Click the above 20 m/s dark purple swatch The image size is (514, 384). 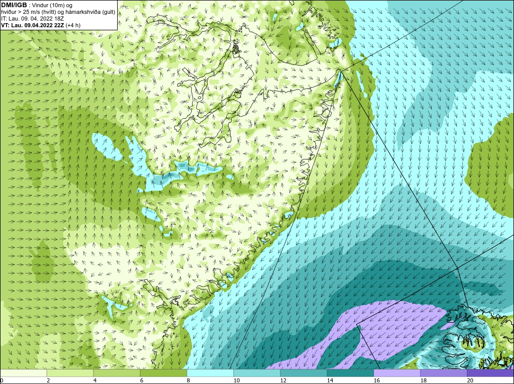(x=490, y=373)
